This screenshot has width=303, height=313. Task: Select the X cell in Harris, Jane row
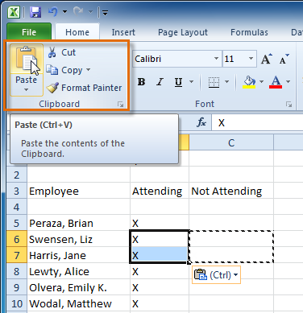click(160, 255)
